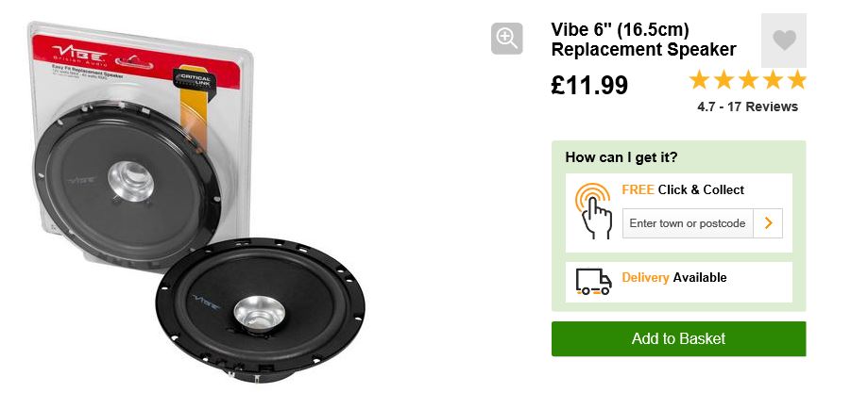
Task: Click the Add to Basket button
Action: (x=678, y=339)
